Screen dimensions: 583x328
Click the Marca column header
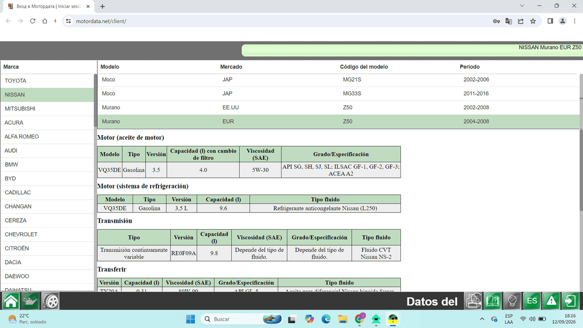tap(11, 67)
